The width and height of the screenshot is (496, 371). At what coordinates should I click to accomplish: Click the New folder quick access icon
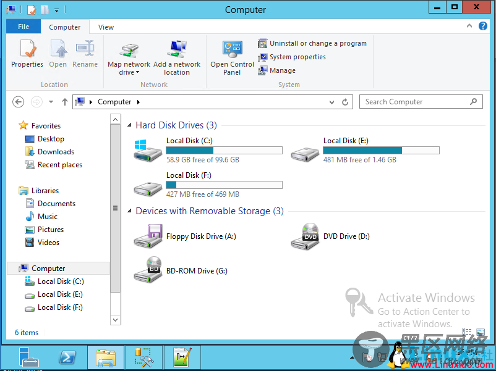[x=45, y=9]
